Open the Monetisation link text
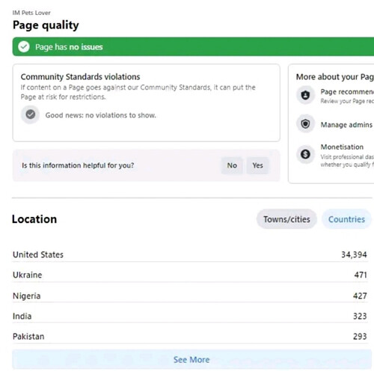374x374 pixels. click(x=342, y=147)
